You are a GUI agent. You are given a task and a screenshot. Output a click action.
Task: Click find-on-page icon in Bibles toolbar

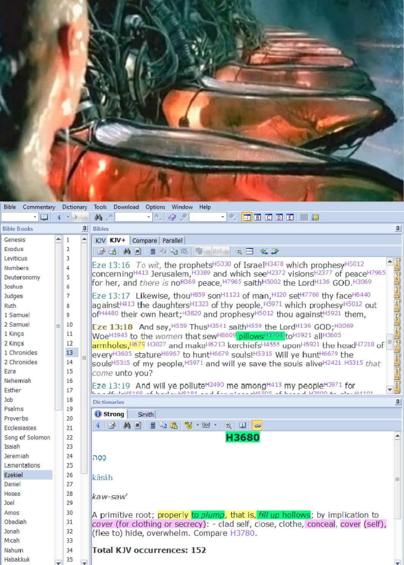click(138, 251)
